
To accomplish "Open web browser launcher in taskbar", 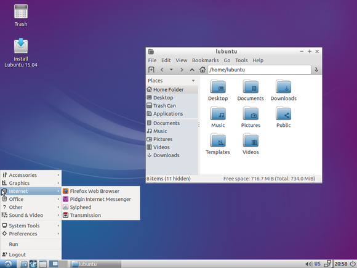I will [x=33, y=264].
